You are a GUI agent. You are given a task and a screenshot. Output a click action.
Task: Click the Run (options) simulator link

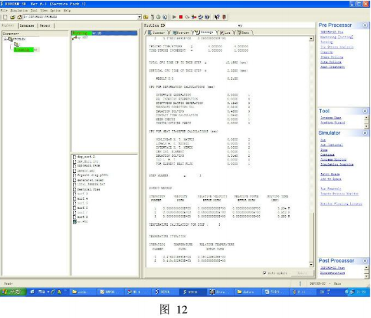point(332,145)
